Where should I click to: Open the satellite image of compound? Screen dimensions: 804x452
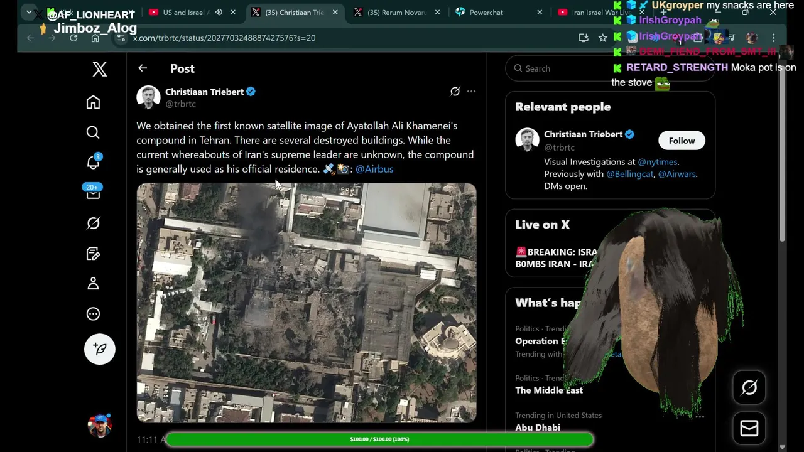pos(307,303)
